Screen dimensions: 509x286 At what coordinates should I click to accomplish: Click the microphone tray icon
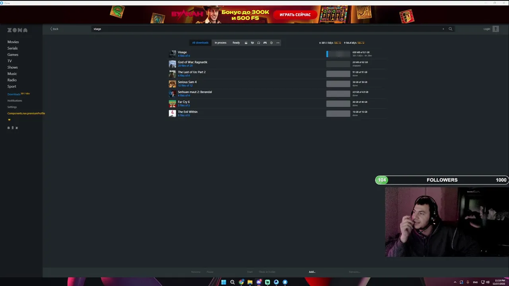[x=468, y=282]
